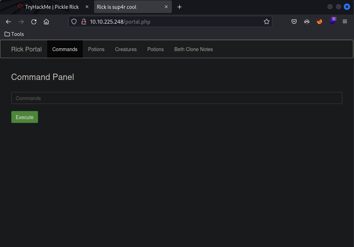Open the purple extension with badge 5

click(332, 21)
